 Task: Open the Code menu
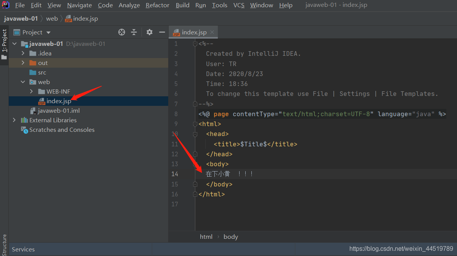point(105,5)
